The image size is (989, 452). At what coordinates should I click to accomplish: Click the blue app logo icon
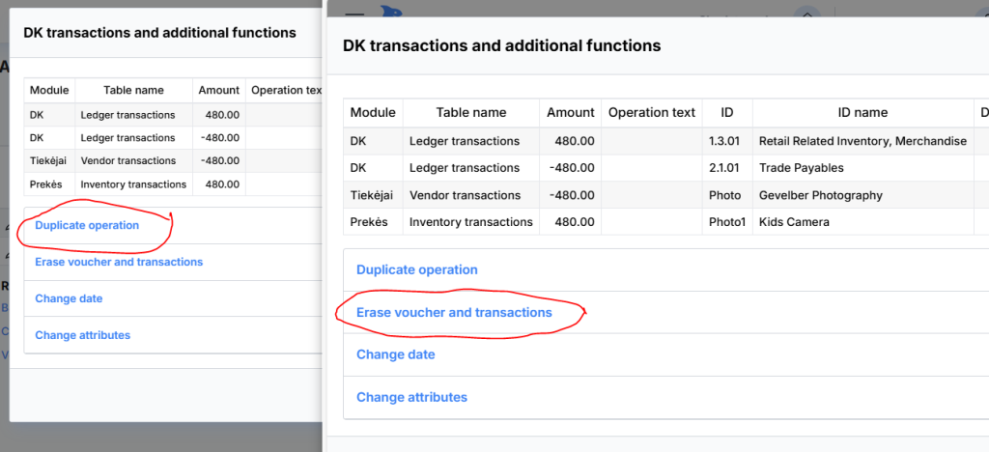point(392,12)
